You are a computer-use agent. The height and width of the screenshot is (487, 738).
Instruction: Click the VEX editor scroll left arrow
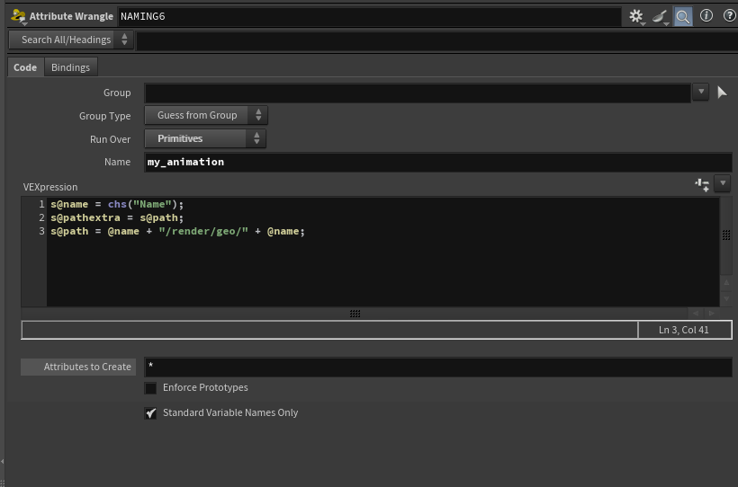coord(696,313)
